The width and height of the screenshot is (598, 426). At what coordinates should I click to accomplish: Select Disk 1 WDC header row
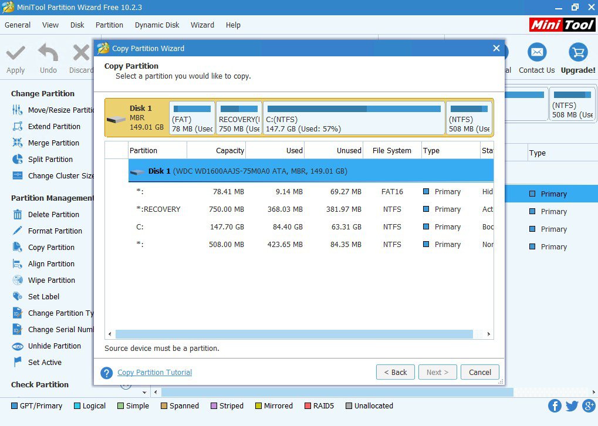pyautogui.click(x=311, y=171)
